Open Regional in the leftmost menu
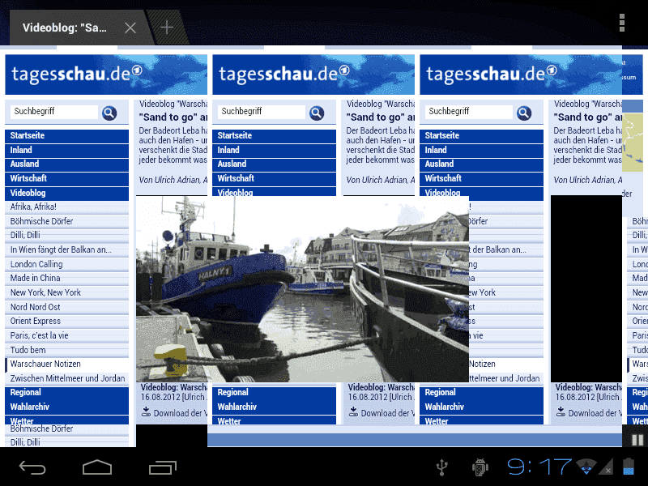The height and width of the screenshot is (486, 648). click(x=67, y=393)
